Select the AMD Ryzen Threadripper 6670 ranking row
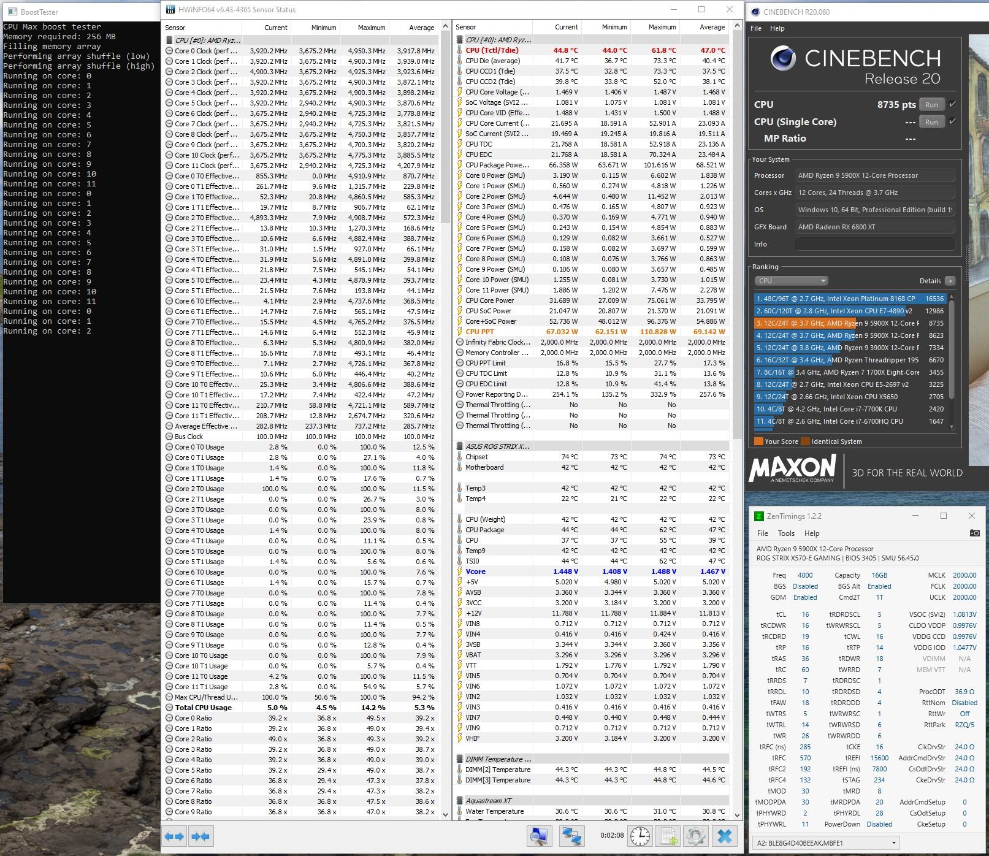This screenshot has height=856, width=989. tap(850, 360)
